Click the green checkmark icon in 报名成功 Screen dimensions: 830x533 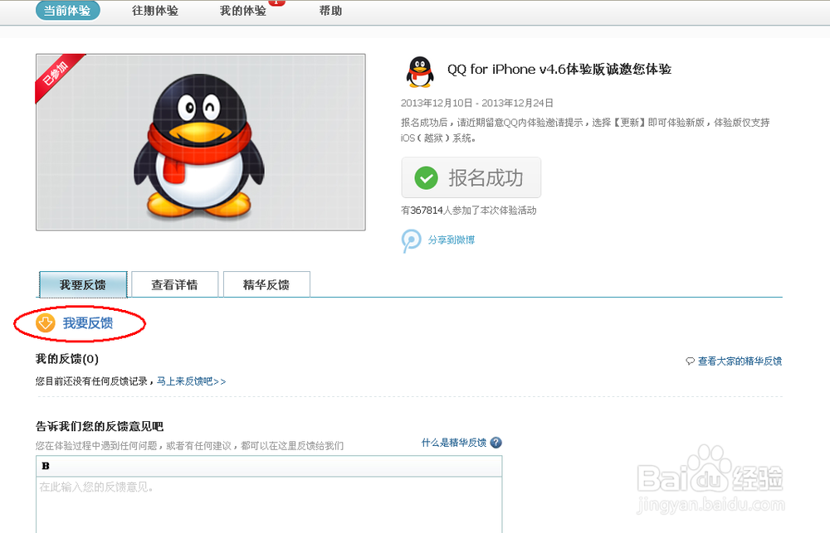tap(426, 177)
